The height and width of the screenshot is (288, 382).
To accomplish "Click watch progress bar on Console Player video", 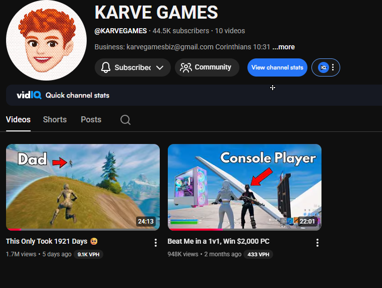I will click(244, 229).
